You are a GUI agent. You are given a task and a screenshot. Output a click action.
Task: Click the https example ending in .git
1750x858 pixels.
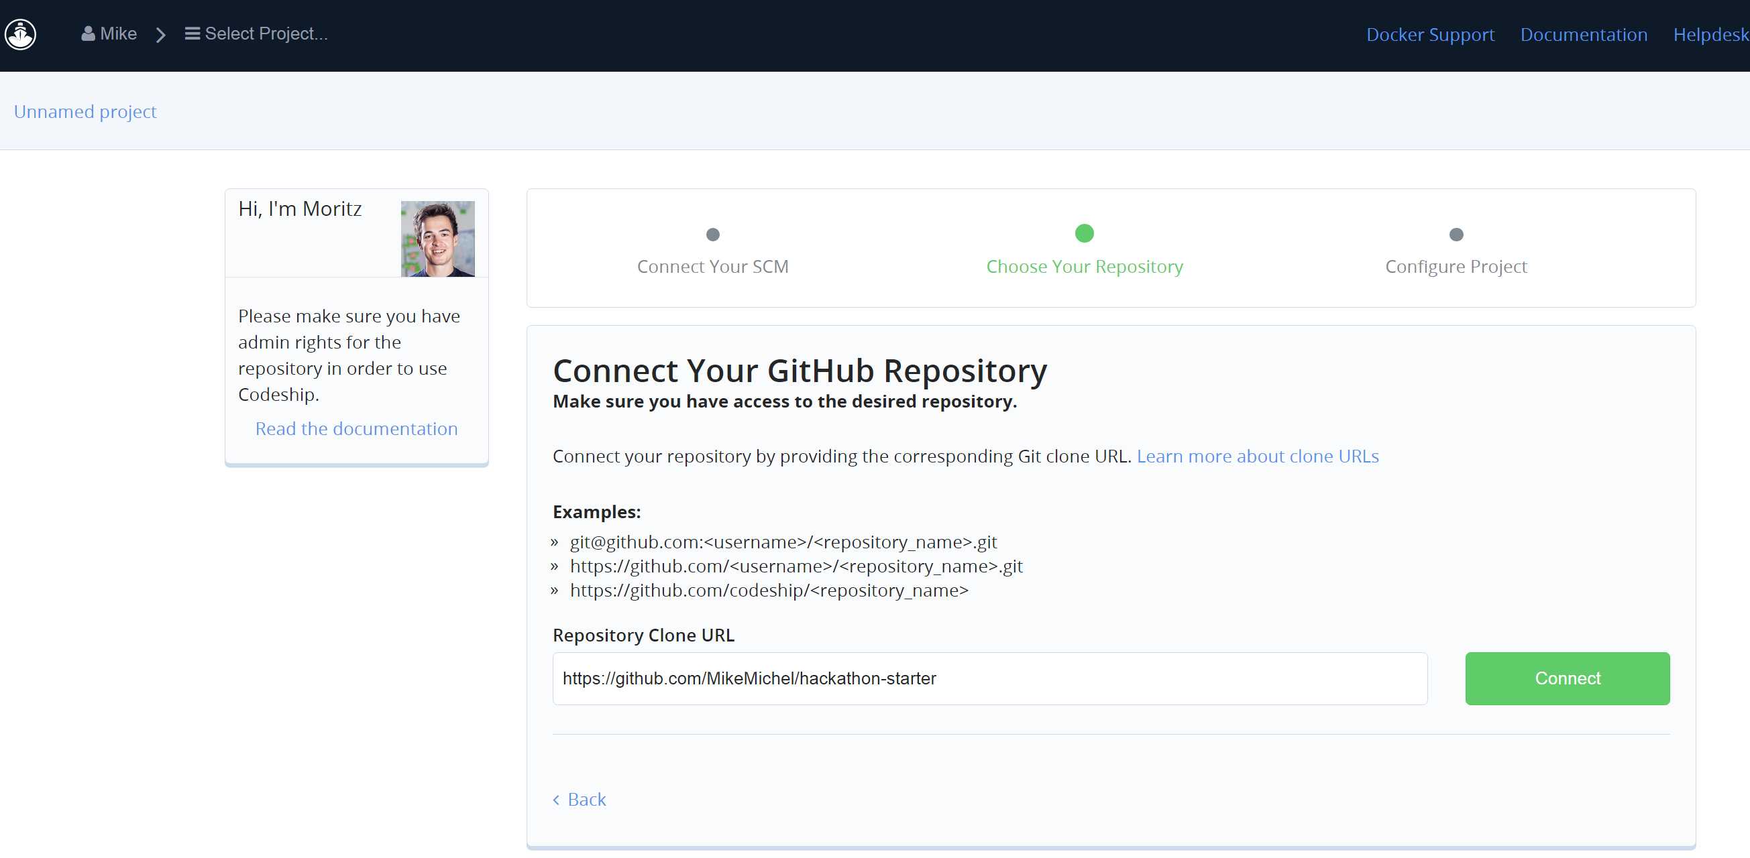point(796,566)
